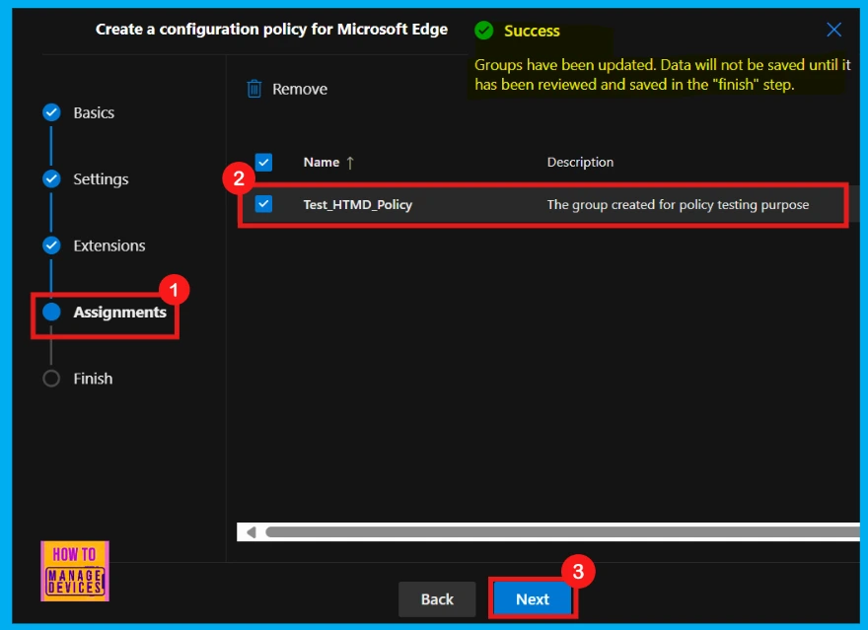The image size is (868, 630).
Task: Click the Description column header
Action: click(580, 162)
